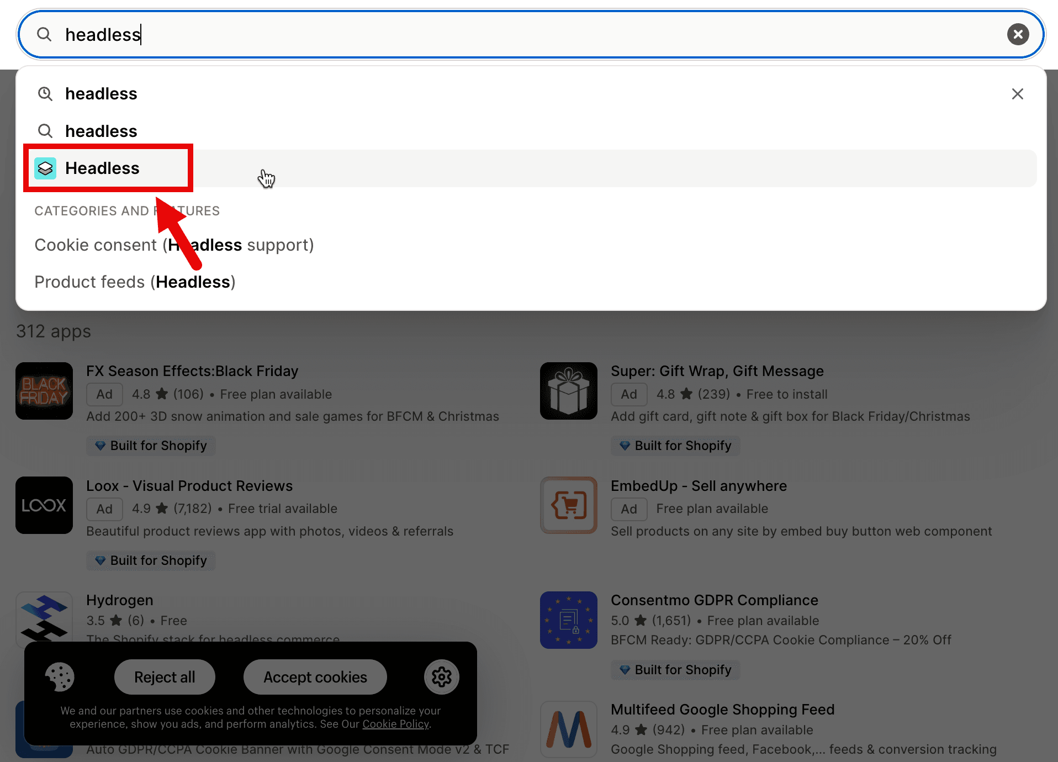Open Product feeds (Headless) category
Viewport: 1058px width, 762px height.
135,282
